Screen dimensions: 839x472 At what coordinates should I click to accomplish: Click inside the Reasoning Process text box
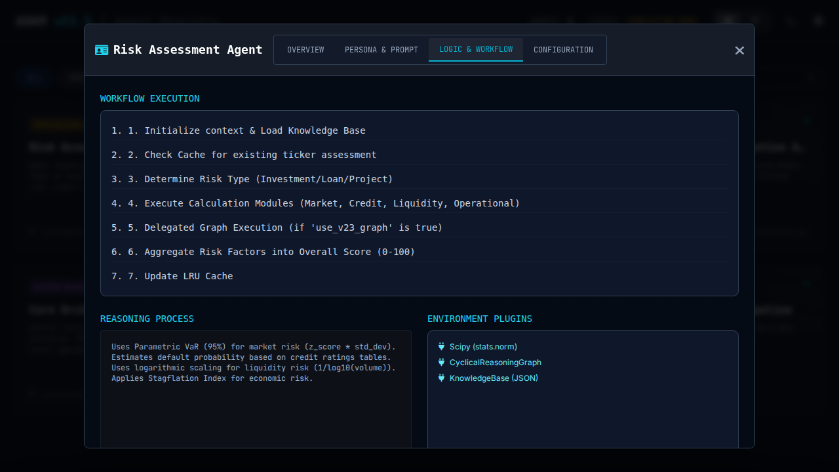coord(256,406)
